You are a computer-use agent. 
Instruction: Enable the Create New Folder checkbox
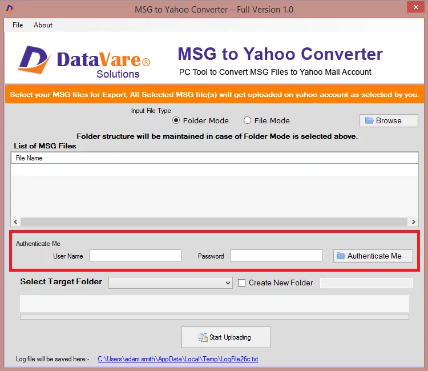tap(241, 283)
